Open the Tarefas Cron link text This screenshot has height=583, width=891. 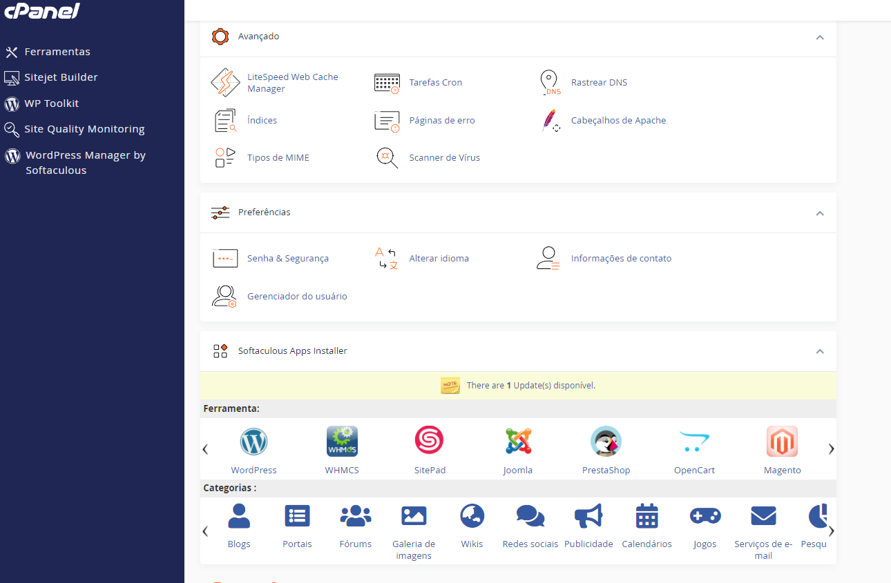click(x=436, y=83)
